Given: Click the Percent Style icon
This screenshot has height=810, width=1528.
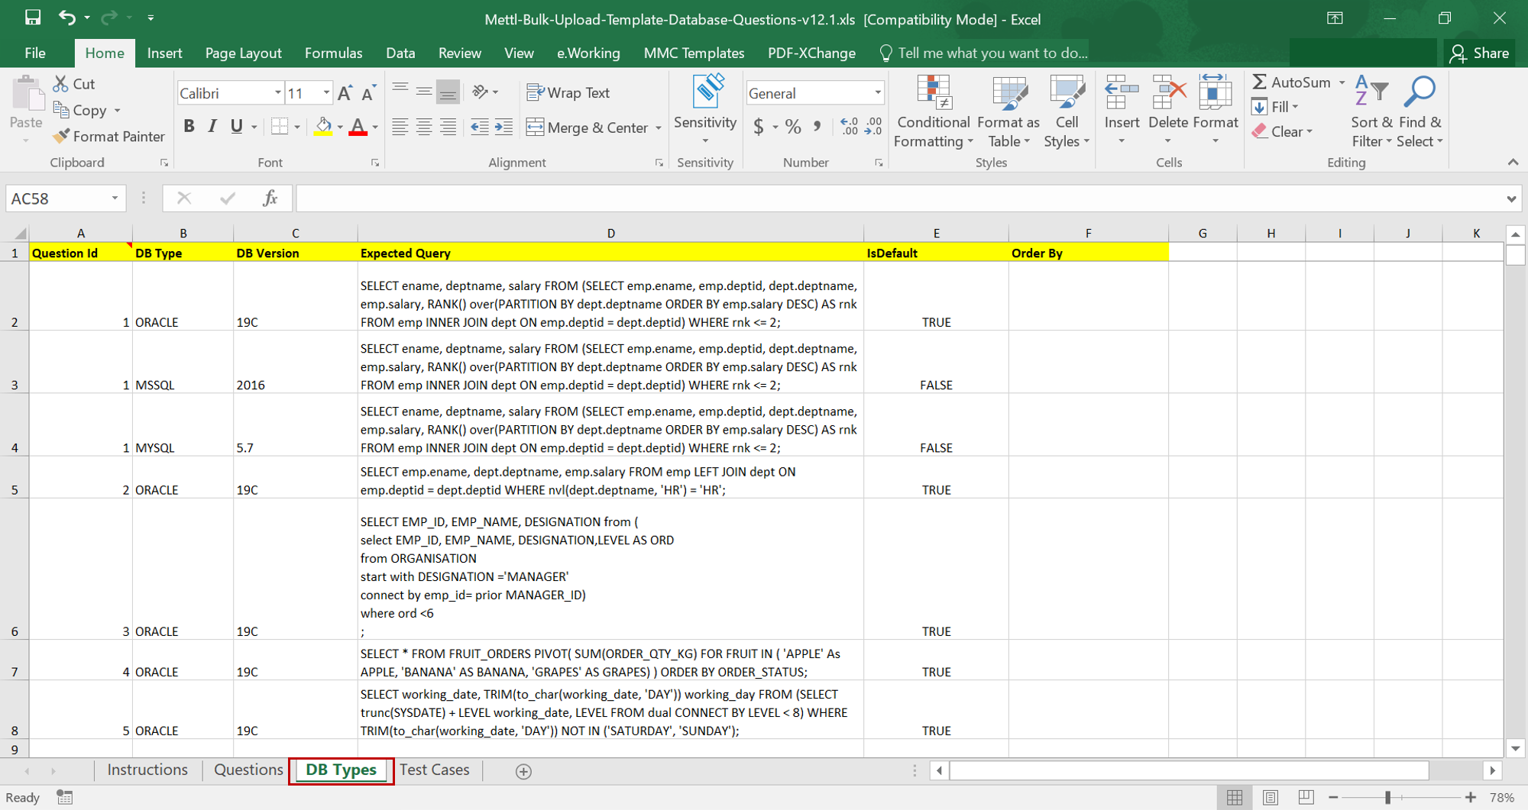Looking at the screenshot, I should (793, 127).
